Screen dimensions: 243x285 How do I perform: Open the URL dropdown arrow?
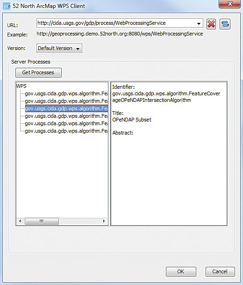coord(199,23)
